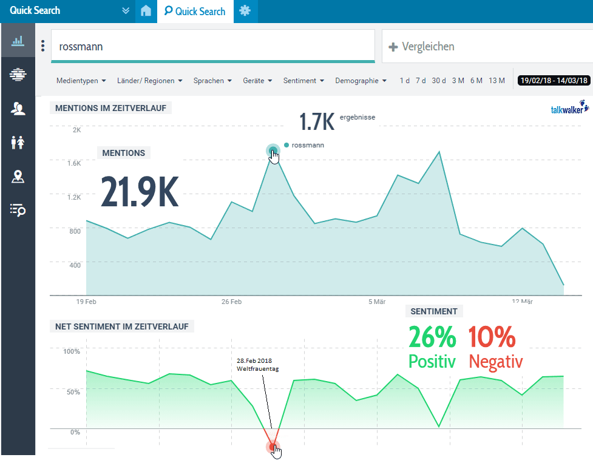Select the 30 d time range
Image resolution: width=593 pixels, height=463 pixels.
click(439, 81)
